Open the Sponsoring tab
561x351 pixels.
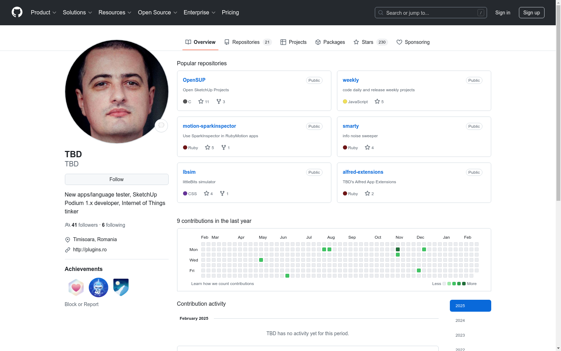pos(413,42)
